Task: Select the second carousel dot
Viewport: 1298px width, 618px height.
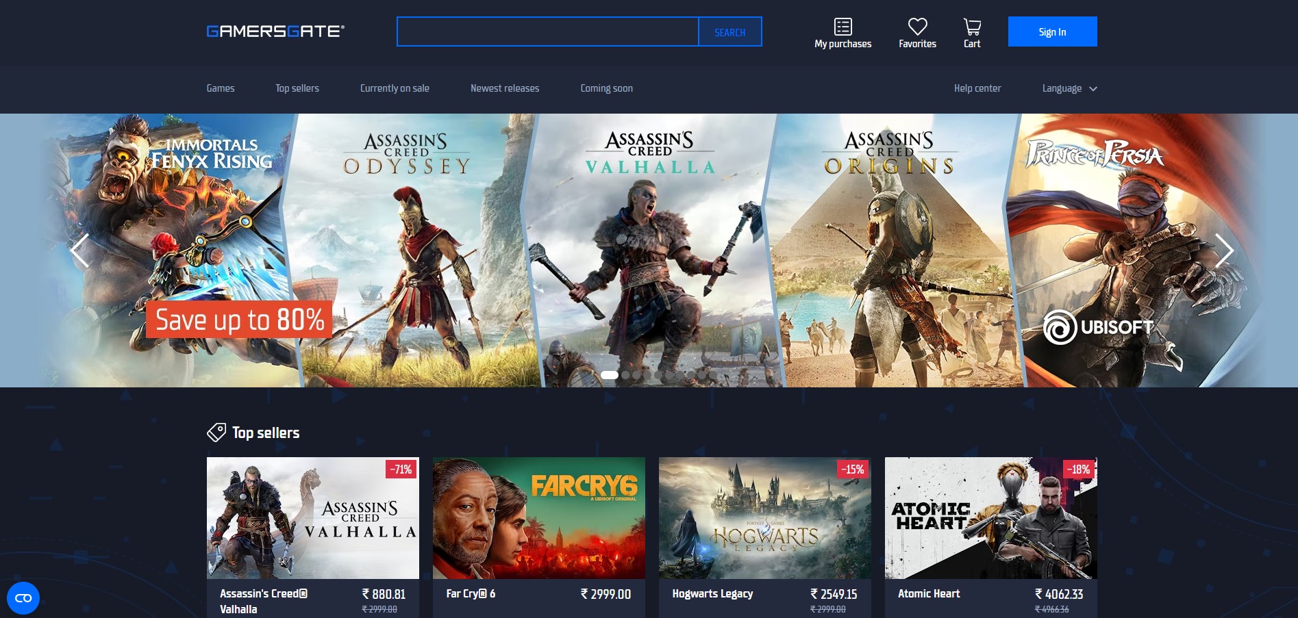Action: tap(625, 375)
